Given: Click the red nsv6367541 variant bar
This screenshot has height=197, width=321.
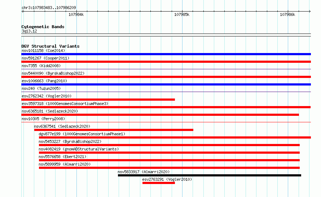Looking at the screenshot, I should (x=114, y=130).
